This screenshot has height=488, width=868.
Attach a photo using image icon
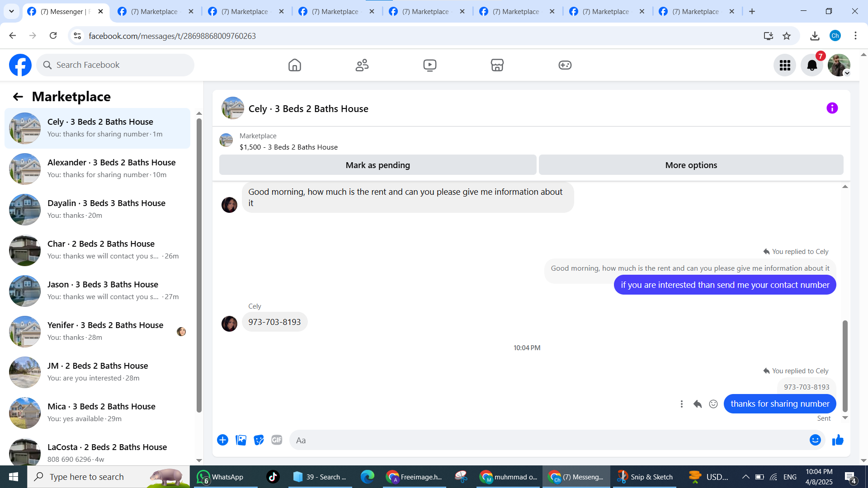pyautogui.click(x=241, y=440)
